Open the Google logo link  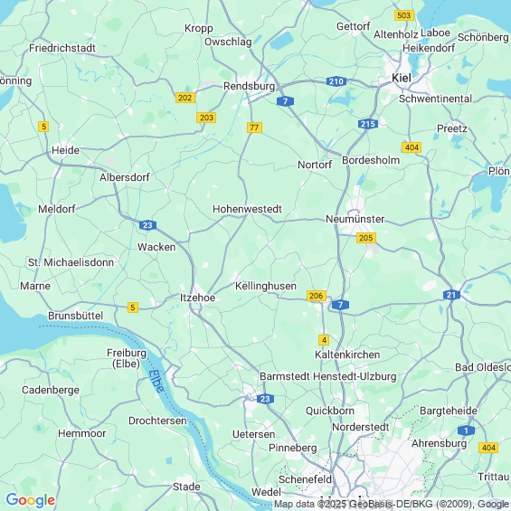tap(31, 500)
